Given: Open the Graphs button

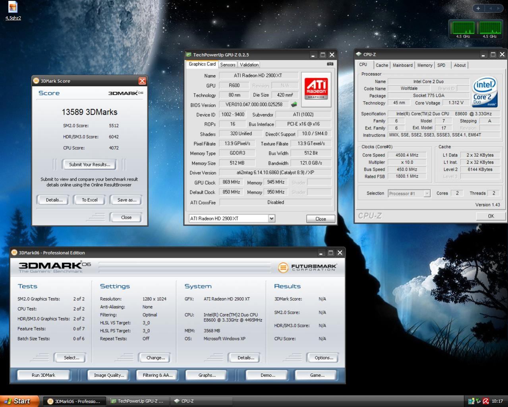Looking at the screenshot, I should coord(207,375).
